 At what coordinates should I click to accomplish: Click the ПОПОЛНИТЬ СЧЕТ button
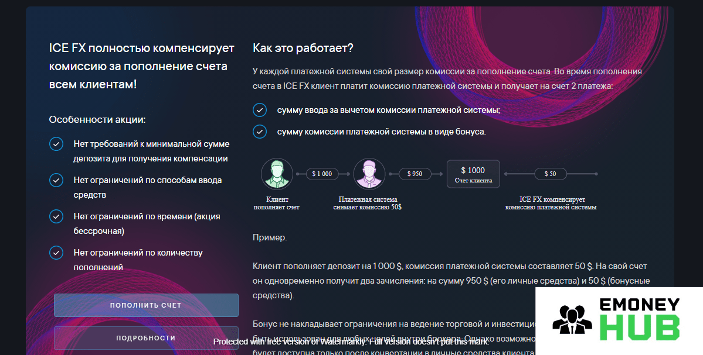(146, 305)
